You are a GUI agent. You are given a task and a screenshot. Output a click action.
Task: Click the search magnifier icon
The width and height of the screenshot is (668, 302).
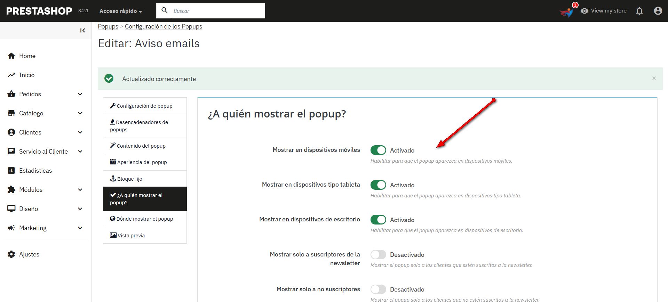click(165, 10)
